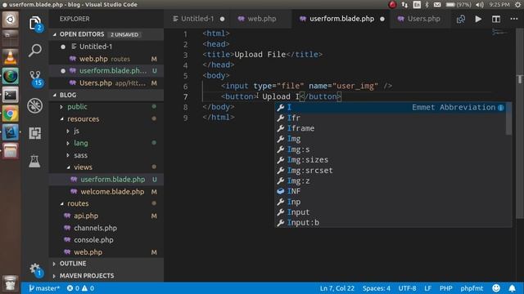This screenshot has height=294, width=524.
Task: Click the Run play icon in editor toolbar
Action: [x=478, y=19]
